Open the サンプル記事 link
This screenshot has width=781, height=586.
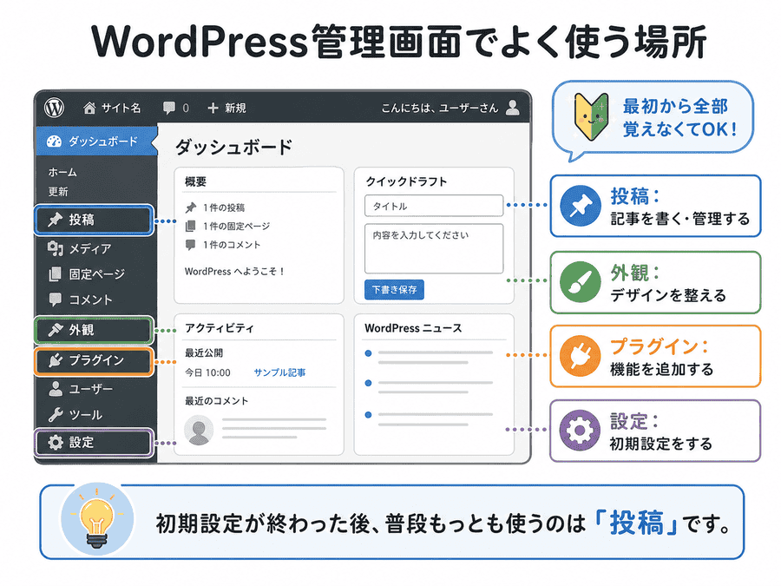[279, 372]
